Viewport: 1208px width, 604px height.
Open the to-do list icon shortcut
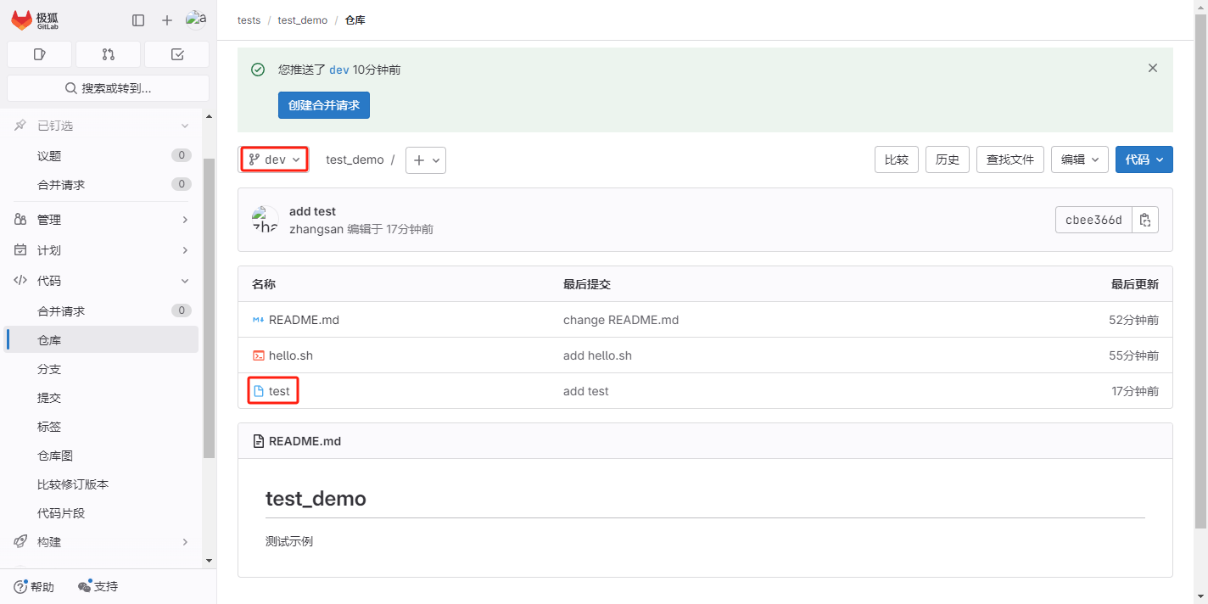176,54
